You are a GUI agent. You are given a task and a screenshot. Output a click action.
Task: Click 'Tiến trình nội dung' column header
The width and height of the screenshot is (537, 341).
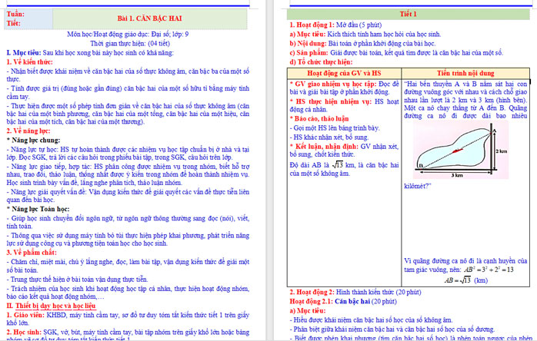tap(465, 72)
